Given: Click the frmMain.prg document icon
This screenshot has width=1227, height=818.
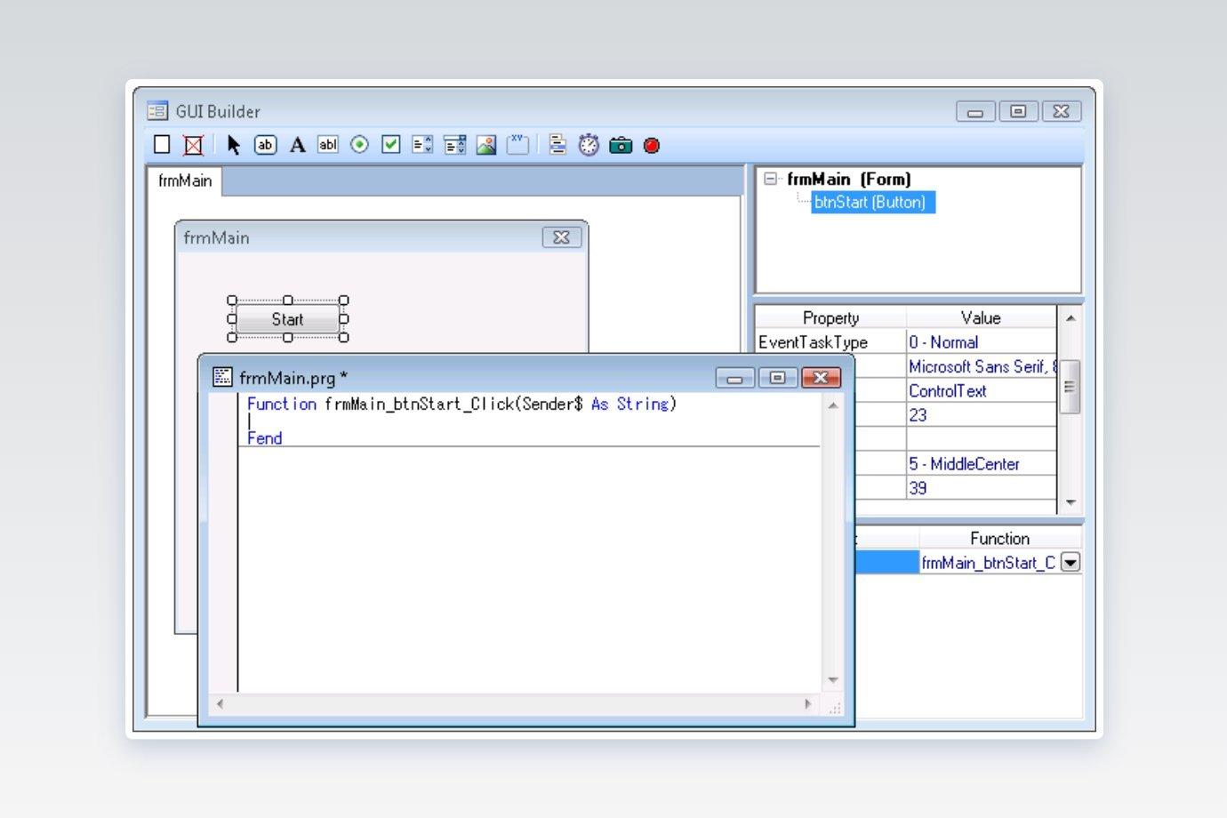Looking at the screenshot, I should point(222,377).
